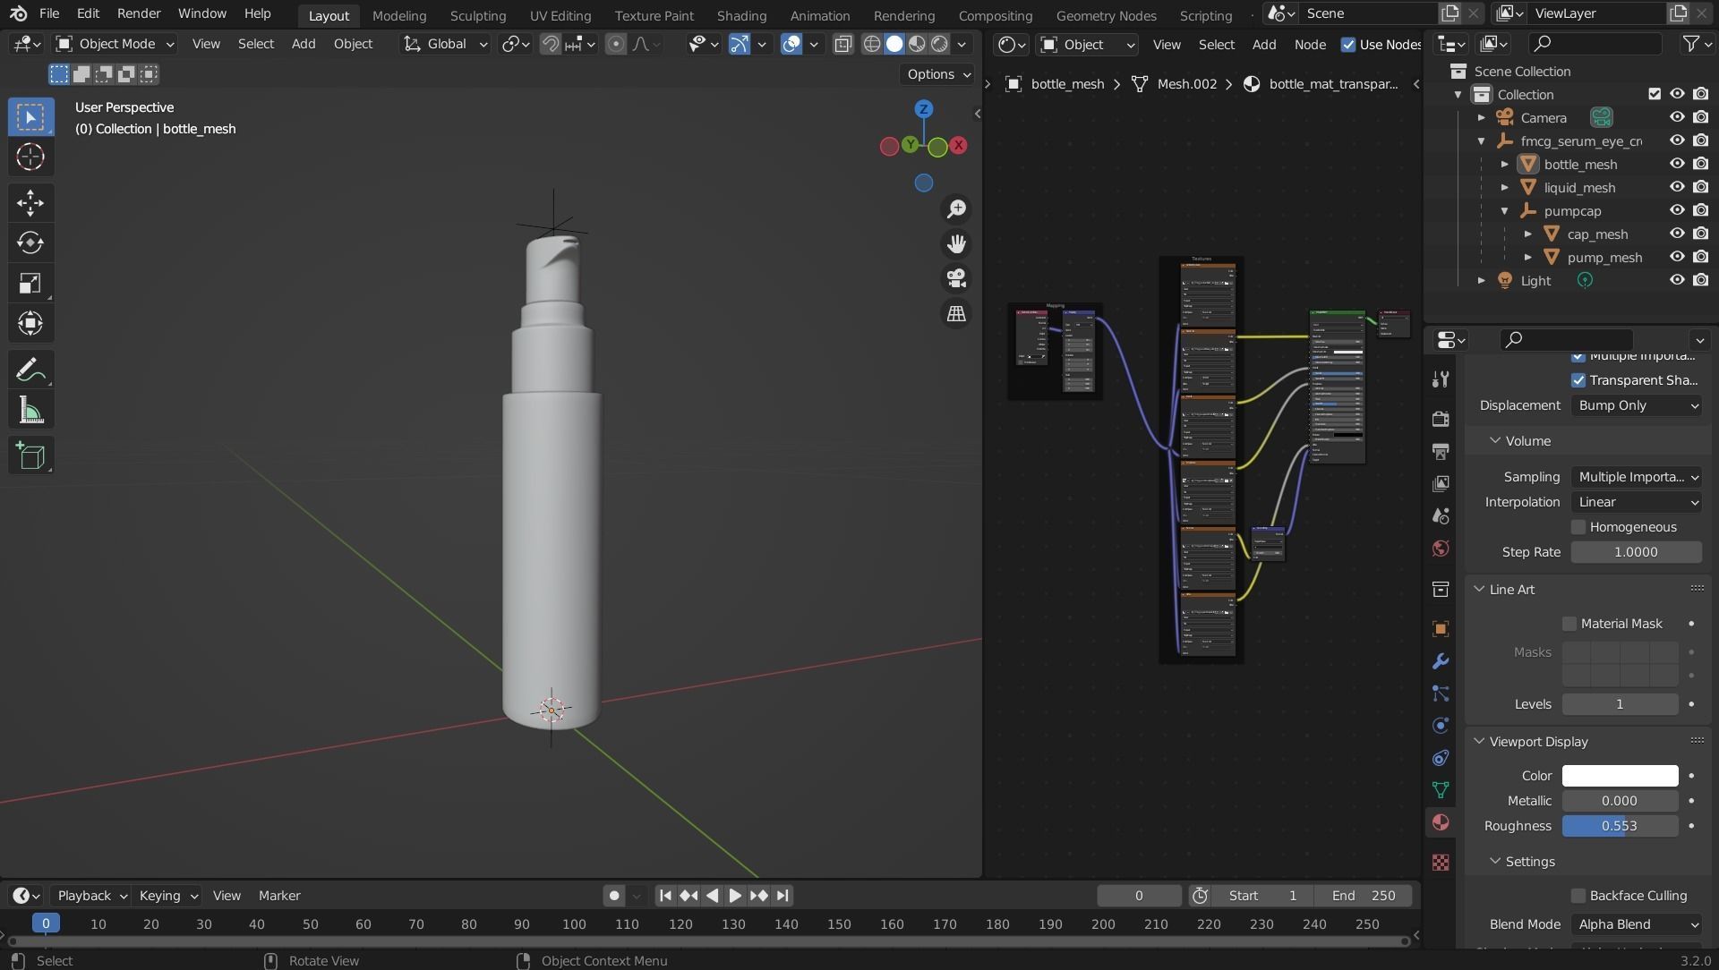Toggle camera view icon in viewport
The image size is (1719, 970).
click(956, 278)
